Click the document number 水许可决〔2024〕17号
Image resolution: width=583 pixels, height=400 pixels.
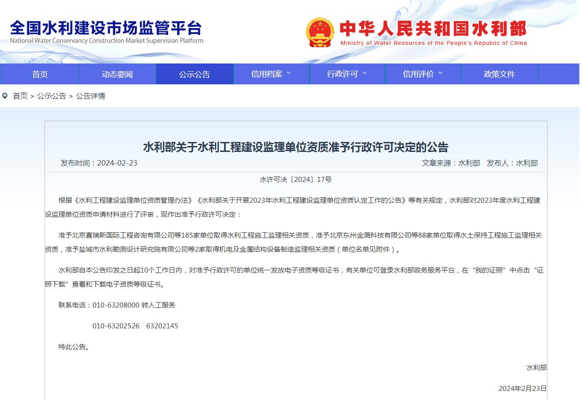(296, 180)
